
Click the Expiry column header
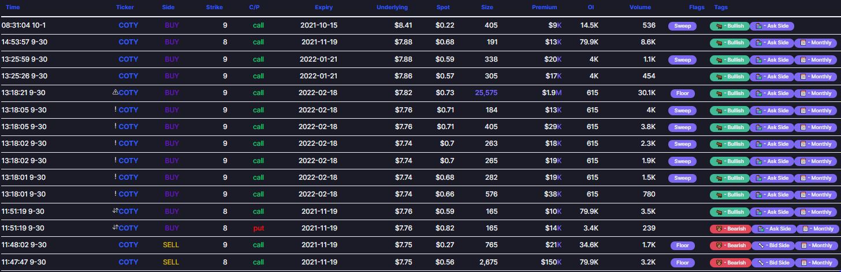(x=323, y=7)
